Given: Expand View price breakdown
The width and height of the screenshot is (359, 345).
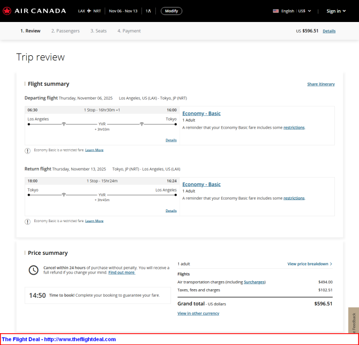Looking at the screenshot, I should (310, 264).
